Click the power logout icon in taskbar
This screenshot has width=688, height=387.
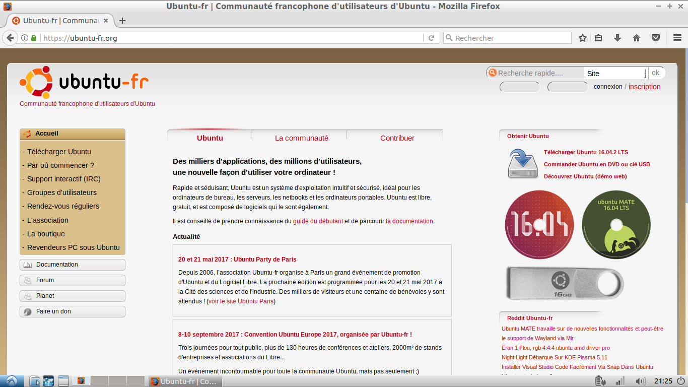click(682, 381)
